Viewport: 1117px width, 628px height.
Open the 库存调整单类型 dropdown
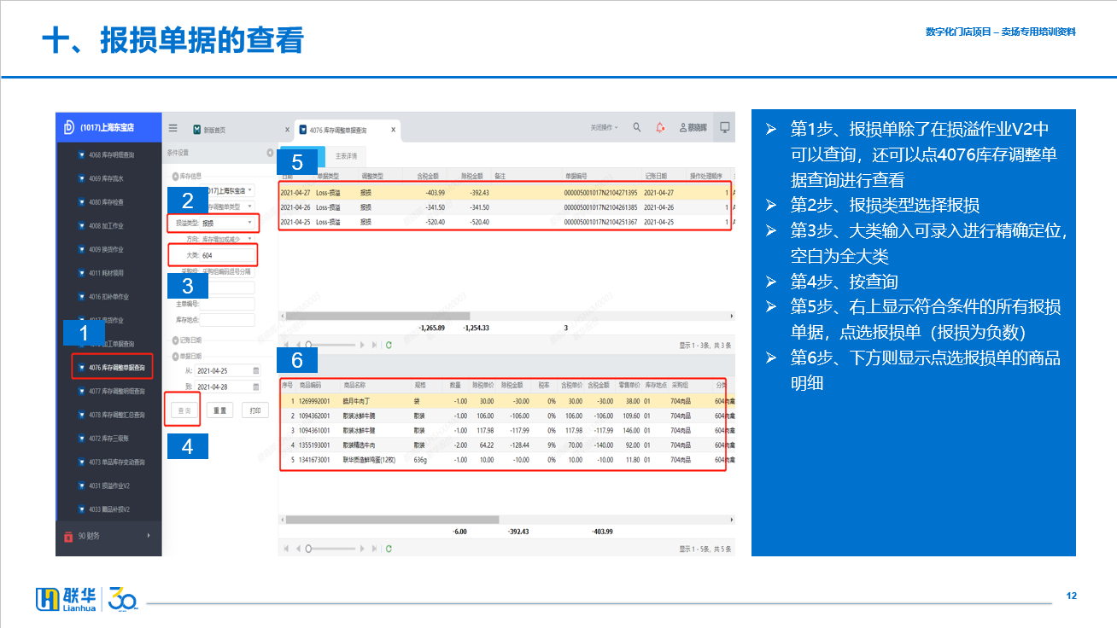(x=250, y=206)
